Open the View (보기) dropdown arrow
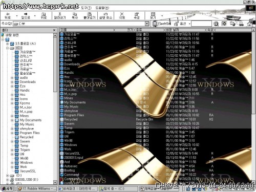The image size is (256, 192). (x=162, y=16)
